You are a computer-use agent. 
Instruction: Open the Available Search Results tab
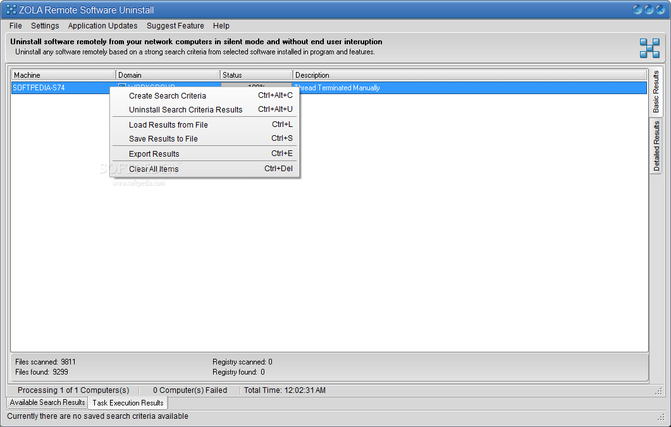tap(47, 402)
